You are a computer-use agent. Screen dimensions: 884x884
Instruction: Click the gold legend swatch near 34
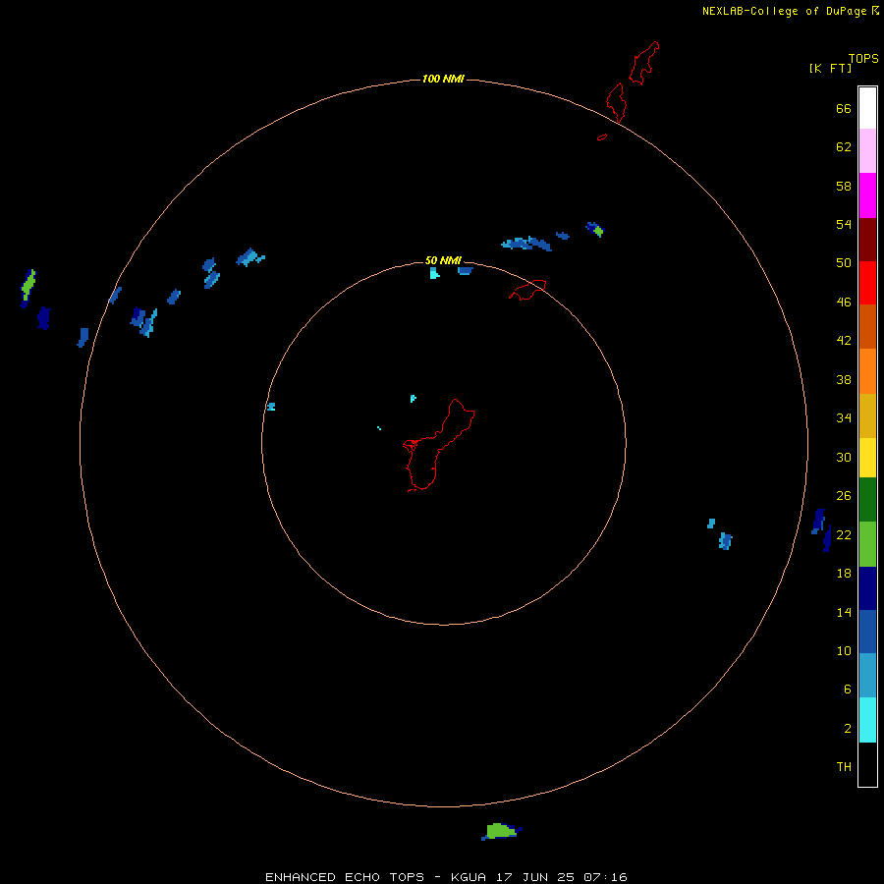867,415
